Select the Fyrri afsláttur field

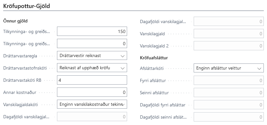click(229, 80)
